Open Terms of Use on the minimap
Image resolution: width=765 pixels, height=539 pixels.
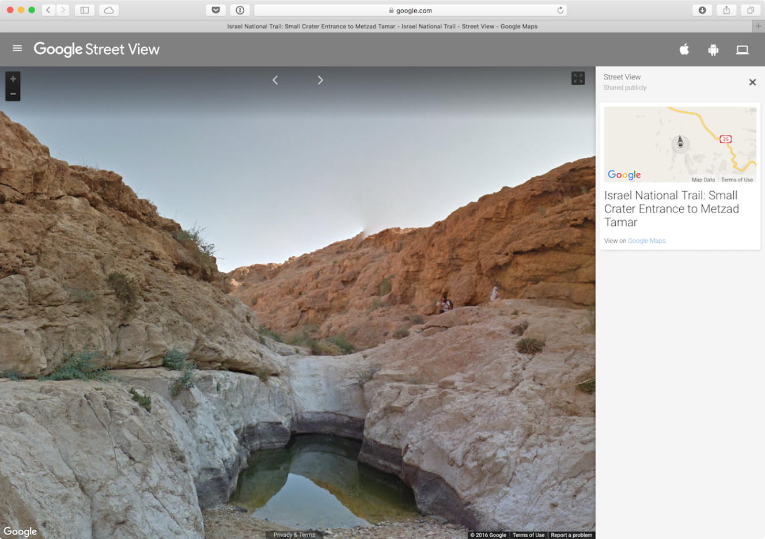(x=737, y=180)
